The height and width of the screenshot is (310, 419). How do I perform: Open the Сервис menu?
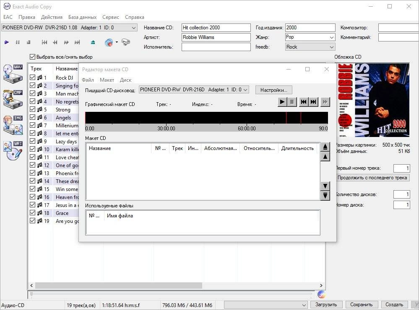[111, 17]
